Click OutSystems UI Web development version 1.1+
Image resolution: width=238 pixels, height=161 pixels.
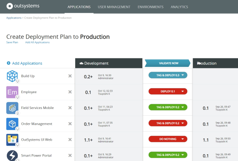(x=88, y=140)
